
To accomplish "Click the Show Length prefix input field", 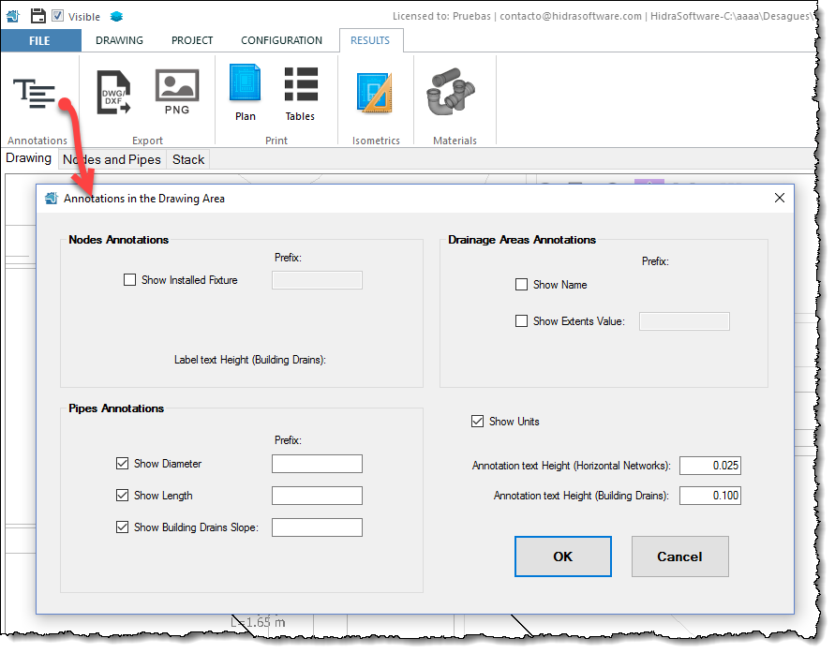I will point(317,495).
